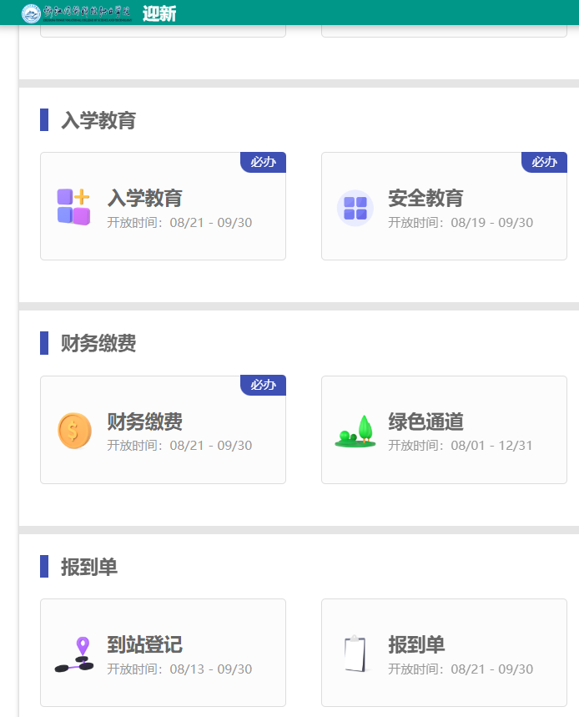Viewport: 579px width, 717px height.
Task: Click the 必办 badge on 入学教育 card
Action: 264,162
